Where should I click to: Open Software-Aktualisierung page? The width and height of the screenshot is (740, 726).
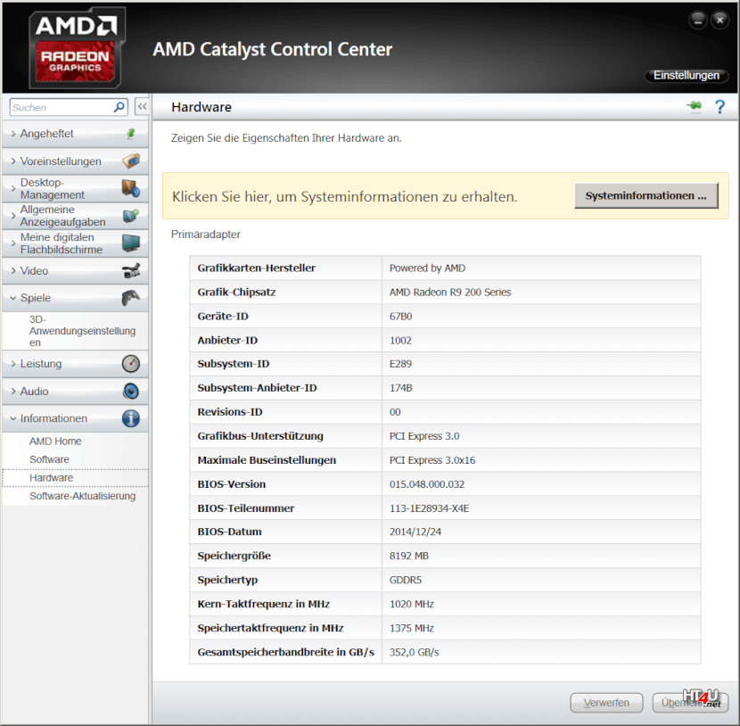point(82,496)
